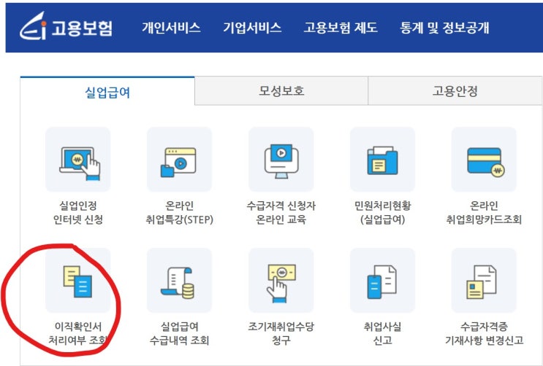Open the 고용보험 제도 menu

(x=341, y=27)
